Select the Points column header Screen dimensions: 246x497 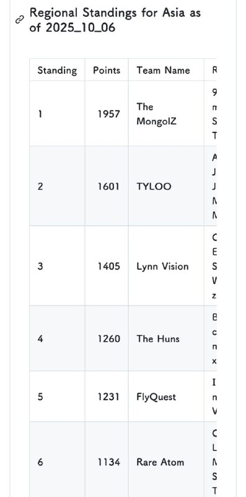tap(107, 70)
